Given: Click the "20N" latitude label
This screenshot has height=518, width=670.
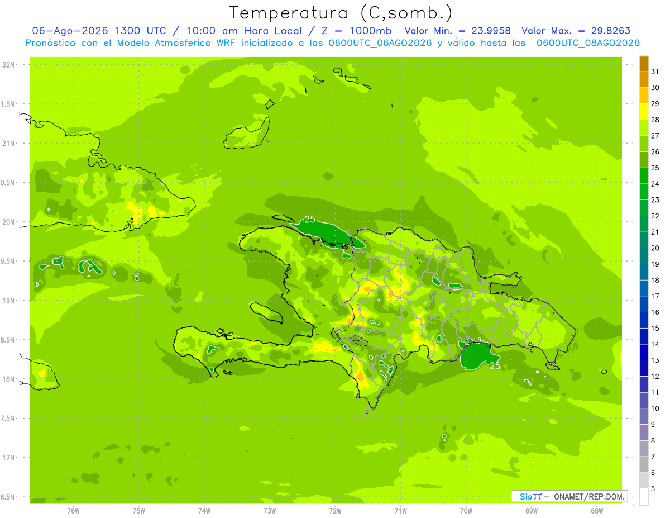Looking at the screenshot, I should [9, 222].
